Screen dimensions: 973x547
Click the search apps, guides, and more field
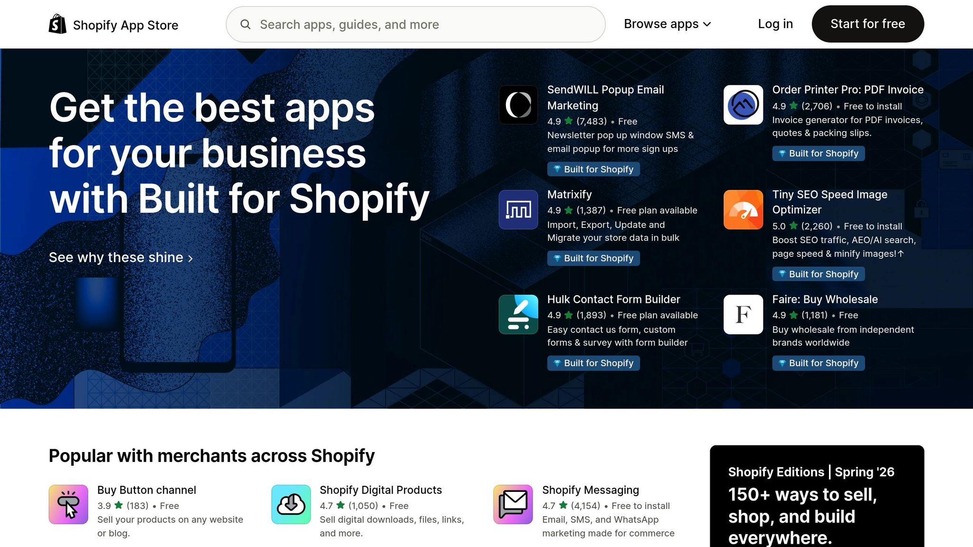click(x=416, y=24)
